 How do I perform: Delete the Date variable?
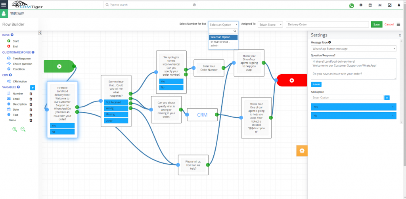[x=31, y=109]
